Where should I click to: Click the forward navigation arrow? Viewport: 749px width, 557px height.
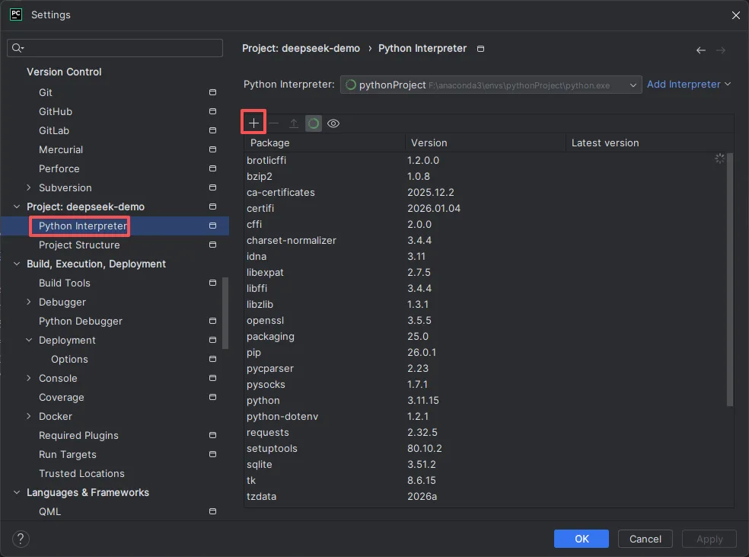[721, 50]
